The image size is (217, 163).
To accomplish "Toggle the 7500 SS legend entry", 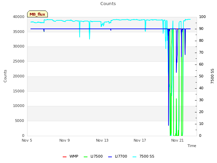I will click(143, 156).
